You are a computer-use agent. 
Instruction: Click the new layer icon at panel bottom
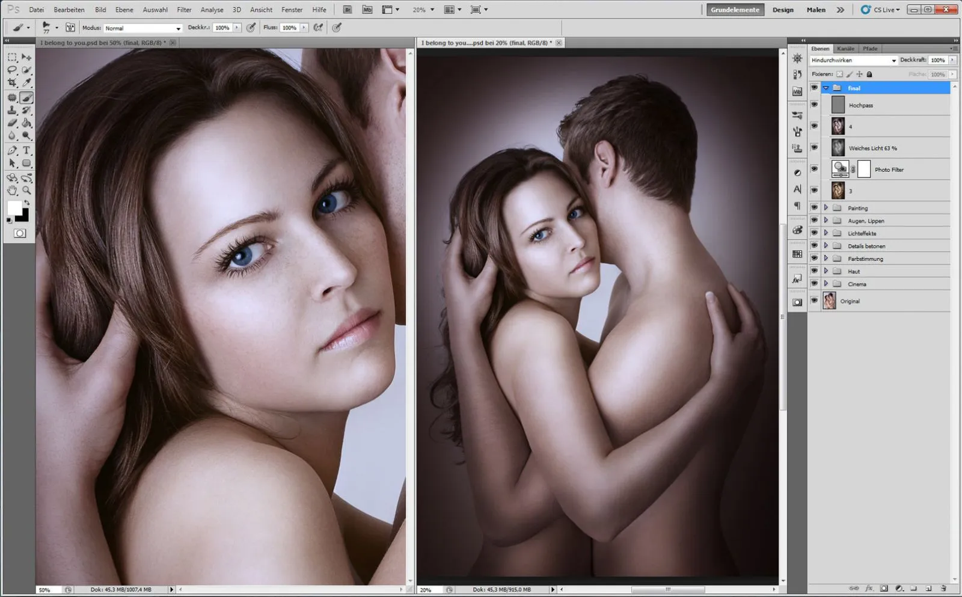tap(929, 589)
